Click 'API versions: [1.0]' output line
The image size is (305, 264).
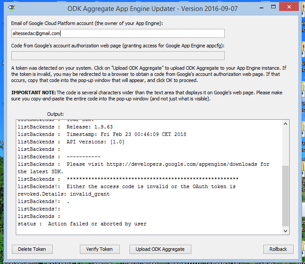(71, 142)
